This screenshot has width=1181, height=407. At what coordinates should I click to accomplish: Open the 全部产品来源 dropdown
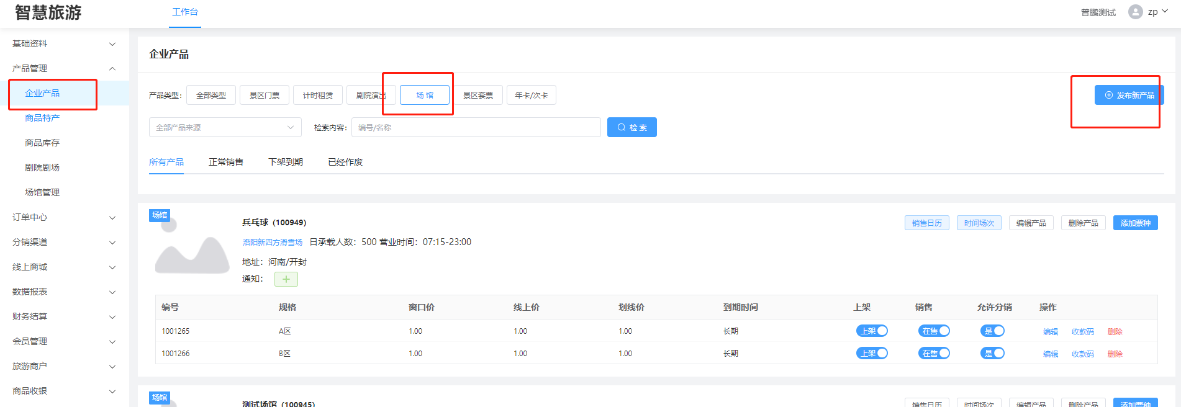(225, 127)
